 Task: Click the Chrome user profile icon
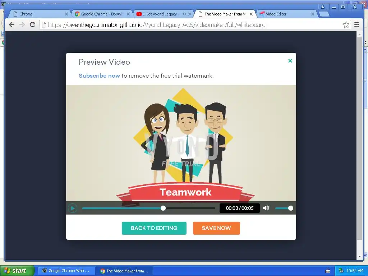pos(323,7)
